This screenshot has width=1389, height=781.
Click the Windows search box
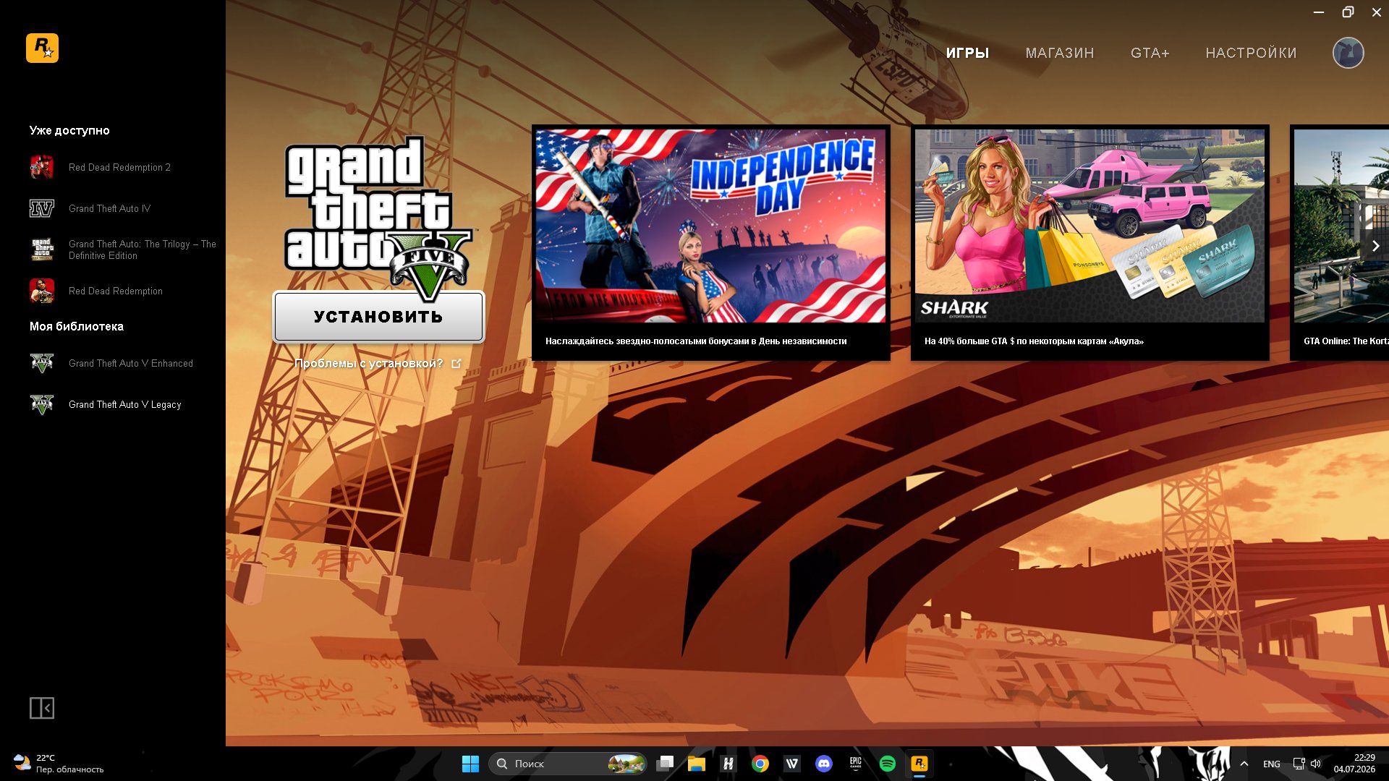pos(569,764)
